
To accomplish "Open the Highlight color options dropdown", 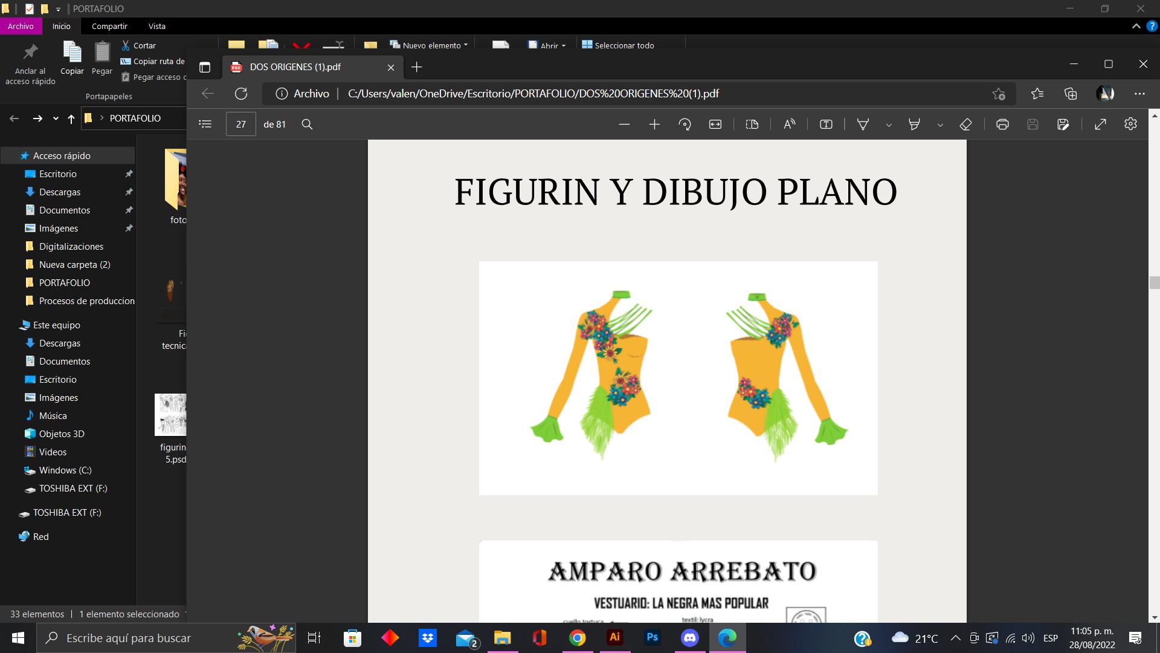I will pos(940,125).
